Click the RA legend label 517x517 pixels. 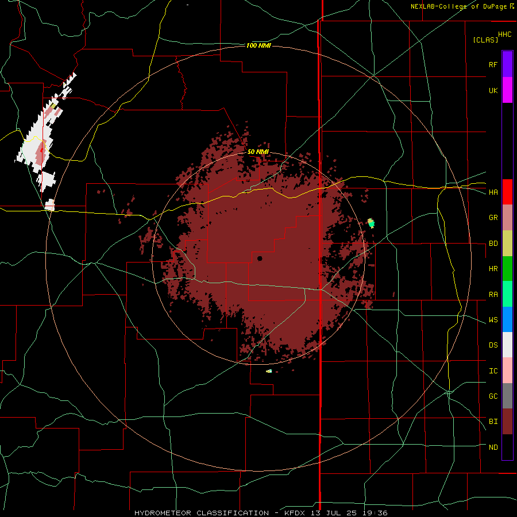pos(493,295)
